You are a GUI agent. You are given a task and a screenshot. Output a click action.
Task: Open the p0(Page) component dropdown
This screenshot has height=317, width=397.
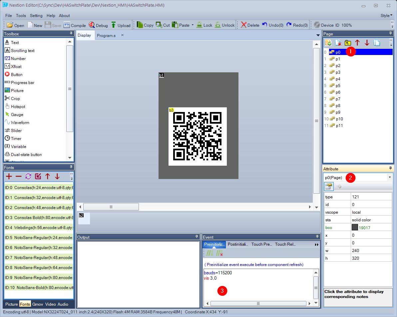tap(389, 178)
